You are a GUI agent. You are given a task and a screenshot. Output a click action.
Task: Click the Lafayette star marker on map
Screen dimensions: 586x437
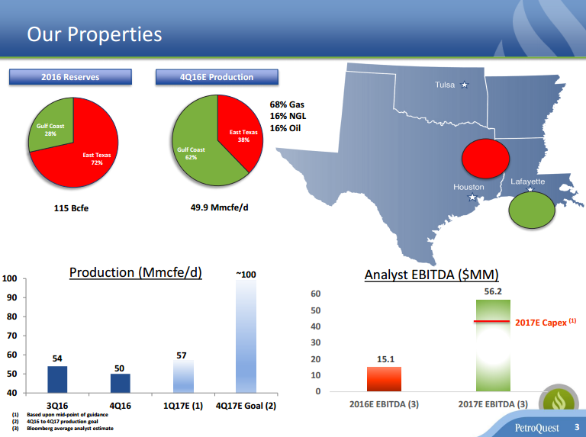click(x=530, y=190)
